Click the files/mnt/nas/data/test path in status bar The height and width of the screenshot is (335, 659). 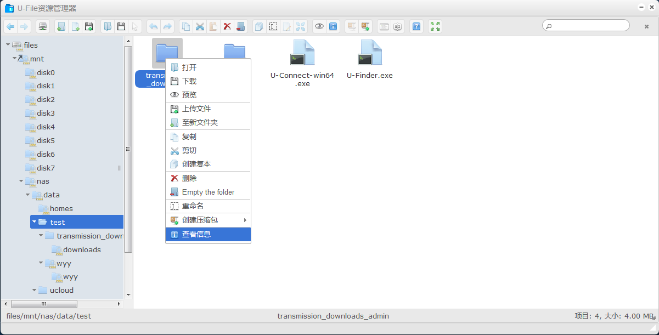pyautogui.click(x=48, y=316)
